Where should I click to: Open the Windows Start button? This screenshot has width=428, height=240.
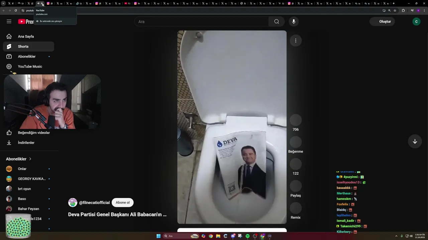click(x=158, y=236)
